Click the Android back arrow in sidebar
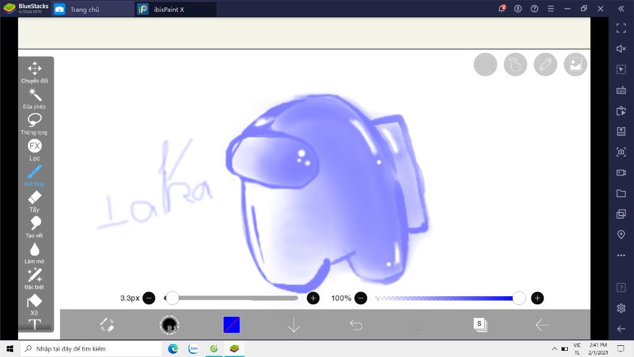 [x=621, y=328]
